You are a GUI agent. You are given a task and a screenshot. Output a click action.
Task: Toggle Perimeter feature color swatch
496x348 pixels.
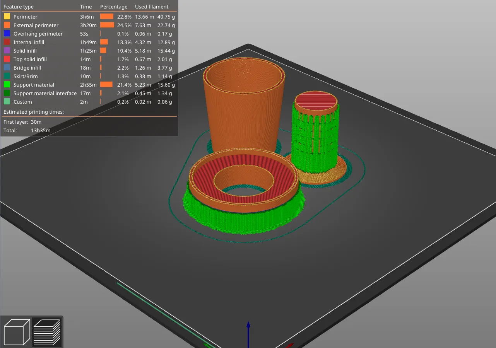[x=7, y=17]
